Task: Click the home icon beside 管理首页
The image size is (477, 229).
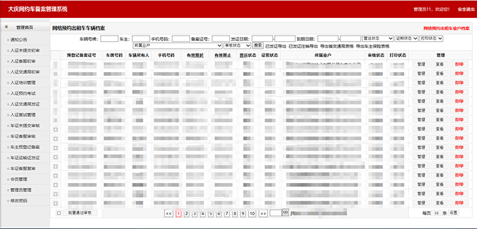Action: pos(7,27)
